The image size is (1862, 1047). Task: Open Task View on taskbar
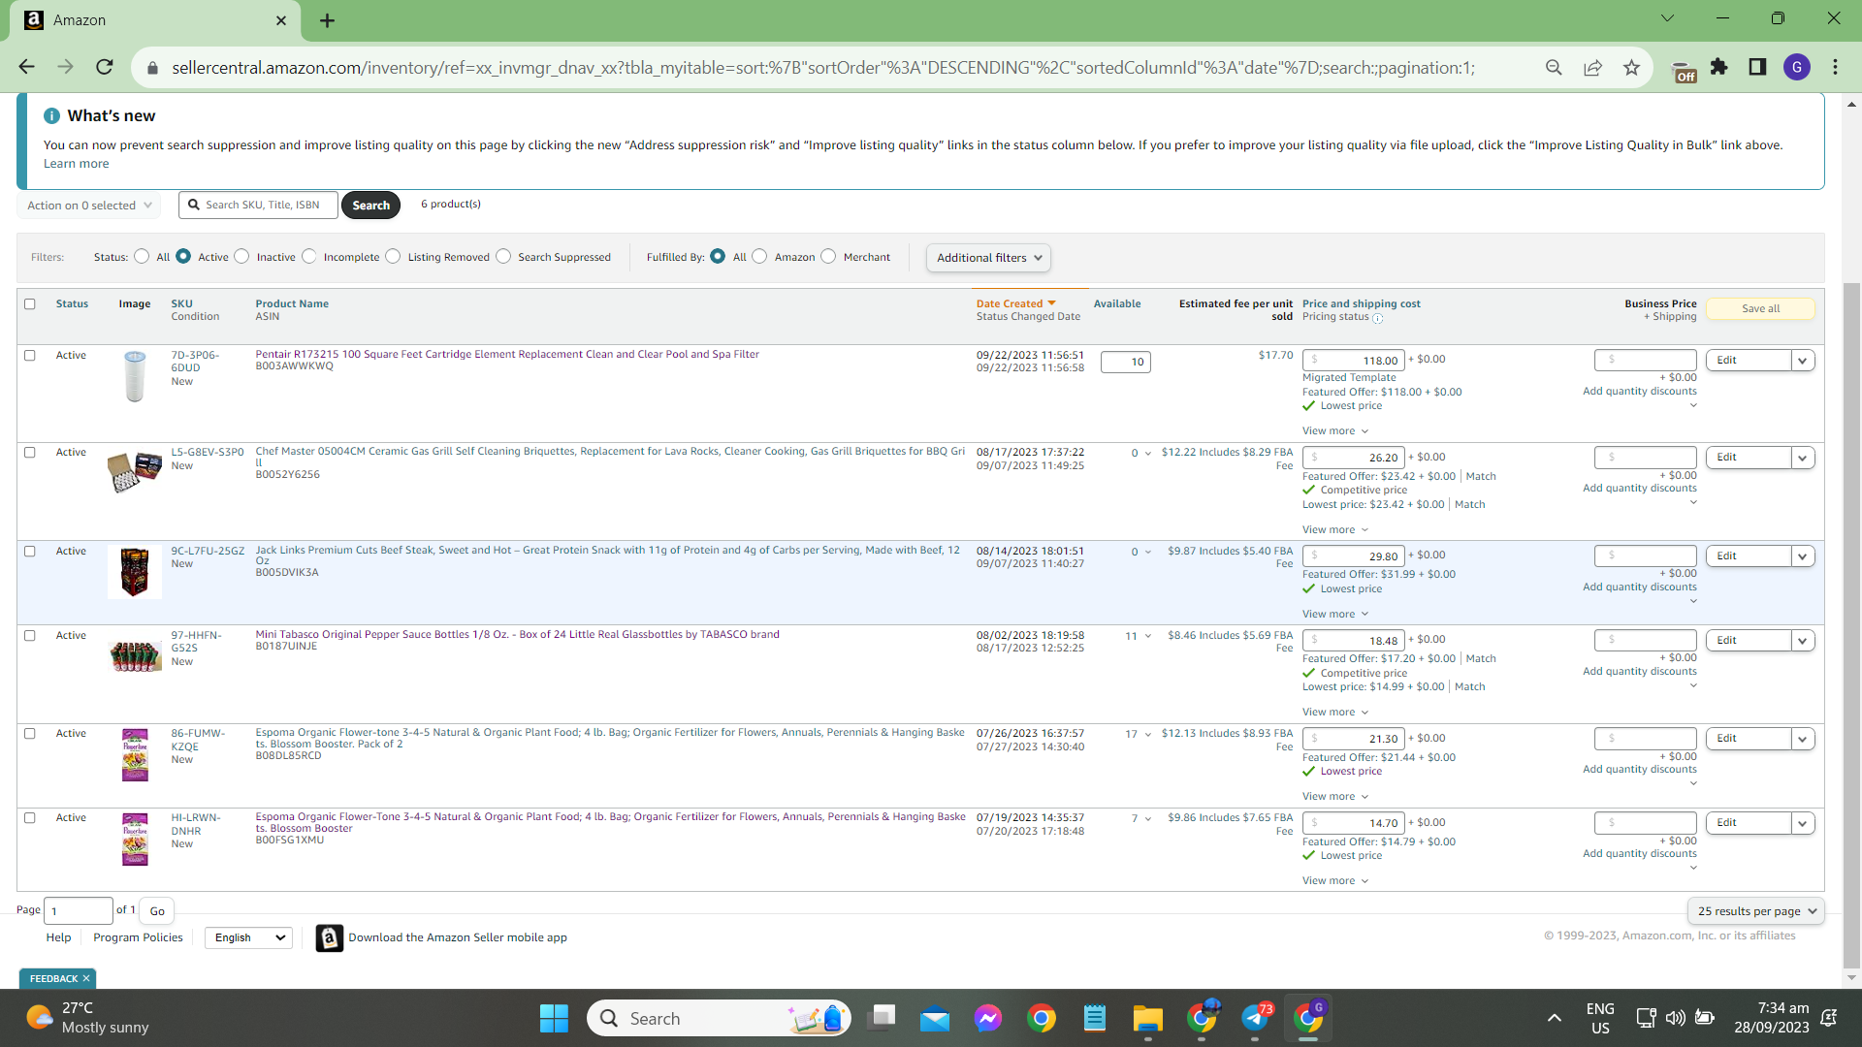883,1018
